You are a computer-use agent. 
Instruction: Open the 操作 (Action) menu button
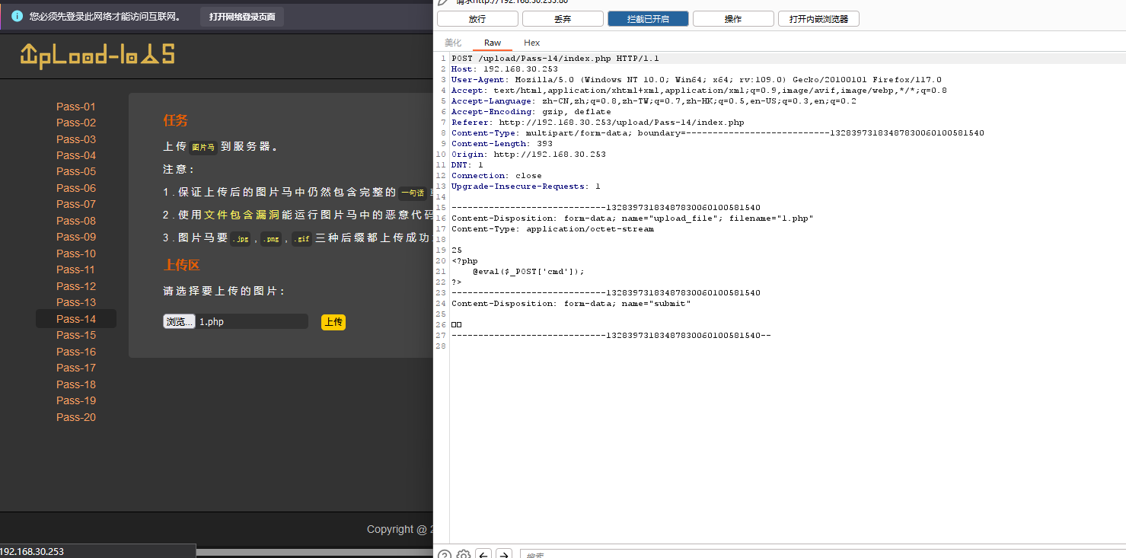[x=733, y=19]
